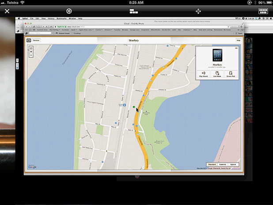Screen dimensions: 273x205
Task: Open the Apple bookmarks folder dropdown
Action: pos(74,30)
